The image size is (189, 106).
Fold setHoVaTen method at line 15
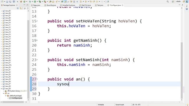[x=37, y=21]
